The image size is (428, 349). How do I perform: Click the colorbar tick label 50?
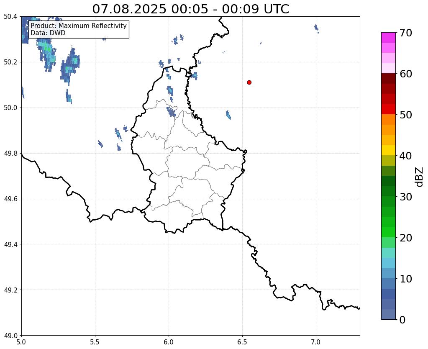[405, 115]
